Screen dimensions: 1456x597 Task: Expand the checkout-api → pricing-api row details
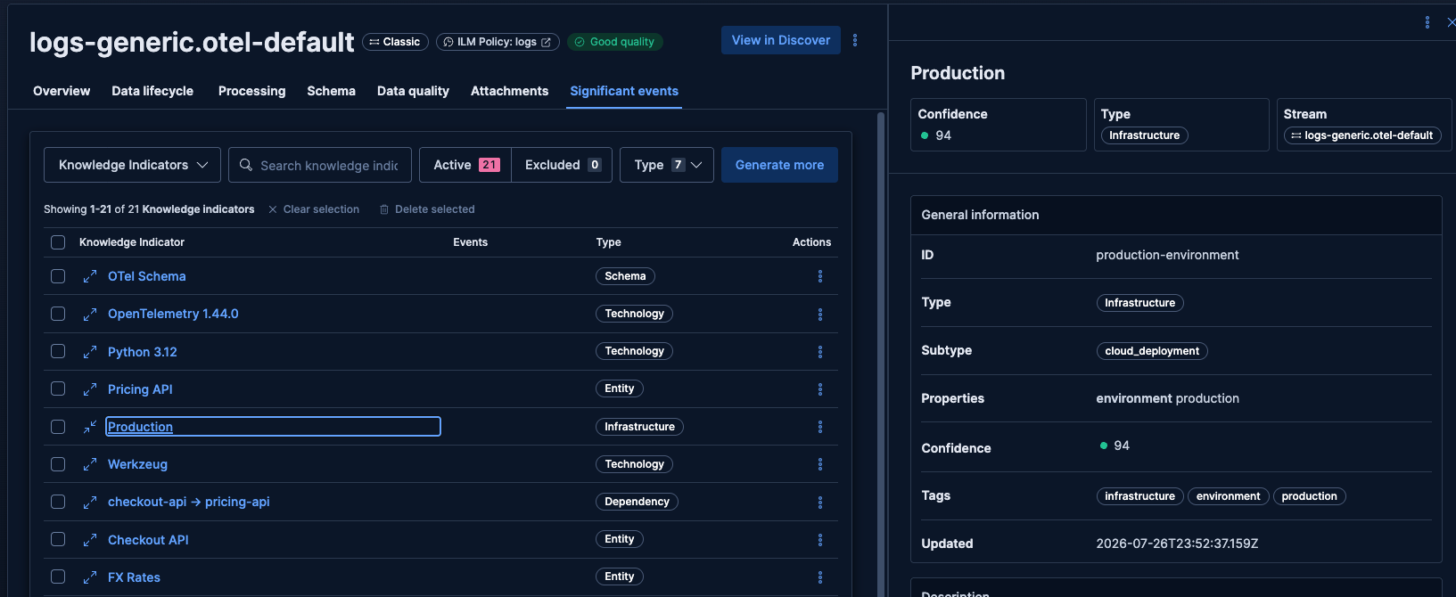(89, 502)
